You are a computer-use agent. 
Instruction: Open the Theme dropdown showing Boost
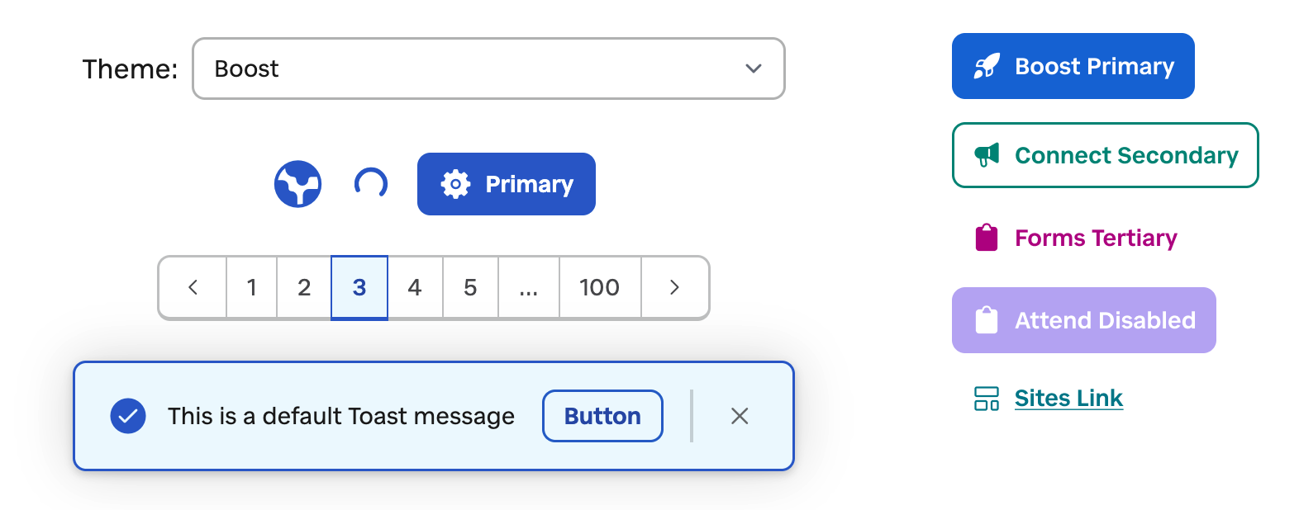[488, 68]
